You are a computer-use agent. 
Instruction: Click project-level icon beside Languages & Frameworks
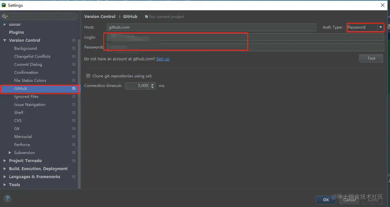(74, 177)
